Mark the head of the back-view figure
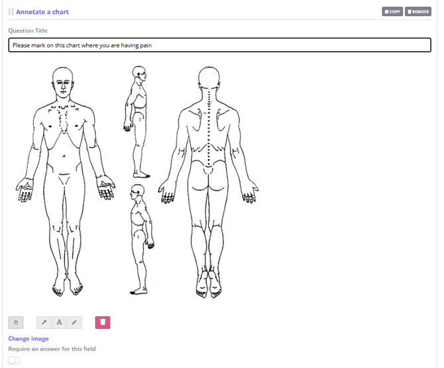The width and height of the screenshot is (444, 368). [x=209, y=78]
